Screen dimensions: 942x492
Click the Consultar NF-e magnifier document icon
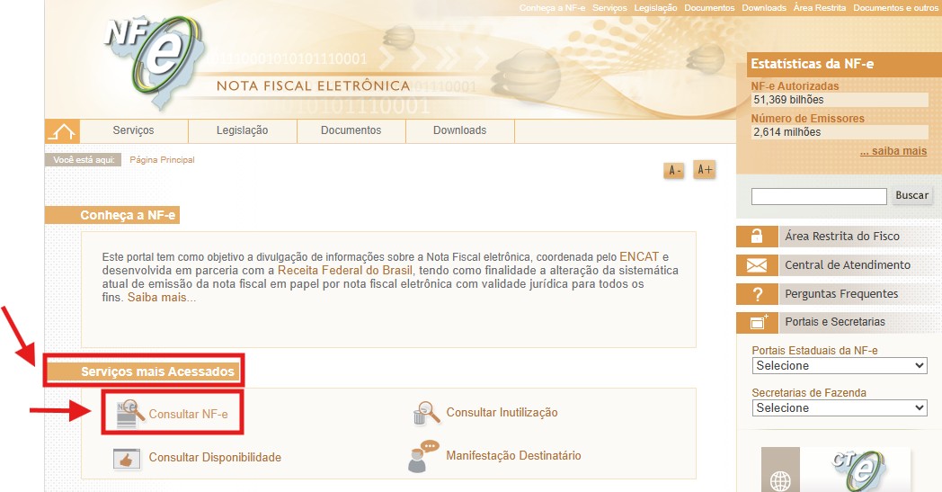[x=129, y=414]
